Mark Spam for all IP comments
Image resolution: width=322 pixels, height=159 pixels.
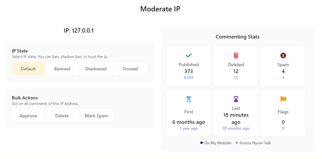pos(96,116)
